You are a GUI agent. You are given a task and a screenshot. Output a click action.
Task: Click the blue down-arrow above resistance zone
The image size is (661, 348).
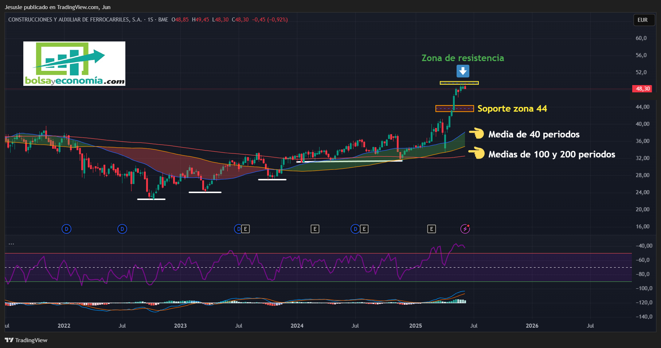pos(463,71)
